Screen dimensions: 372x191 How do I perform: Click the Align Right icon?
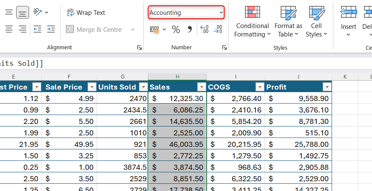[x=23, y=29]
